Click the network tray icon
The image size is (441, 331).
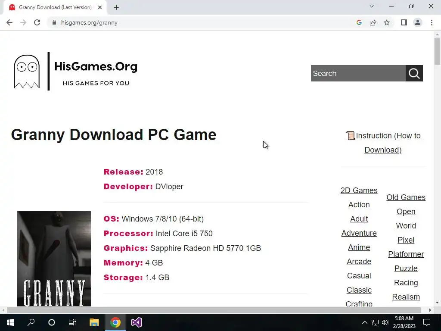(375, 322)
